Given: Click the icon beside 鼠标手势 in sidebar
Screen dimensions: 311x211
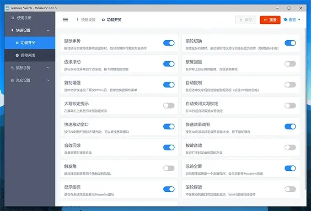Looking at the screenshot, I should tap(12, 68).
